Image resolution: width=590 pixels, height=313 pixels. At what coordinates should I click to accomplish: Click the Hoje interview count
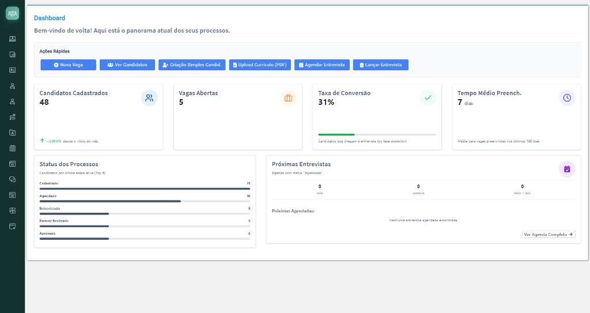tap(320, 186)
